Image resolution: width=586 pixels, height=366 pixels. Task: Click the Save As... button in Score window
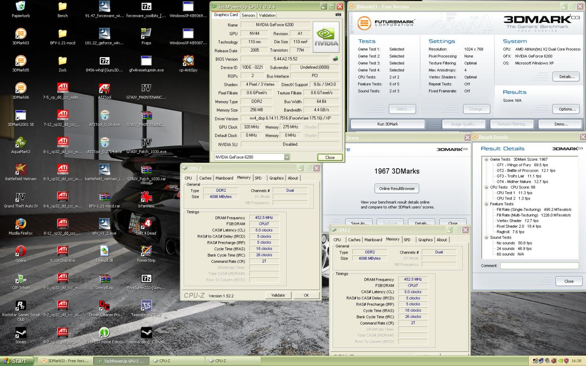pyautogui.click(x=359, y=223)
